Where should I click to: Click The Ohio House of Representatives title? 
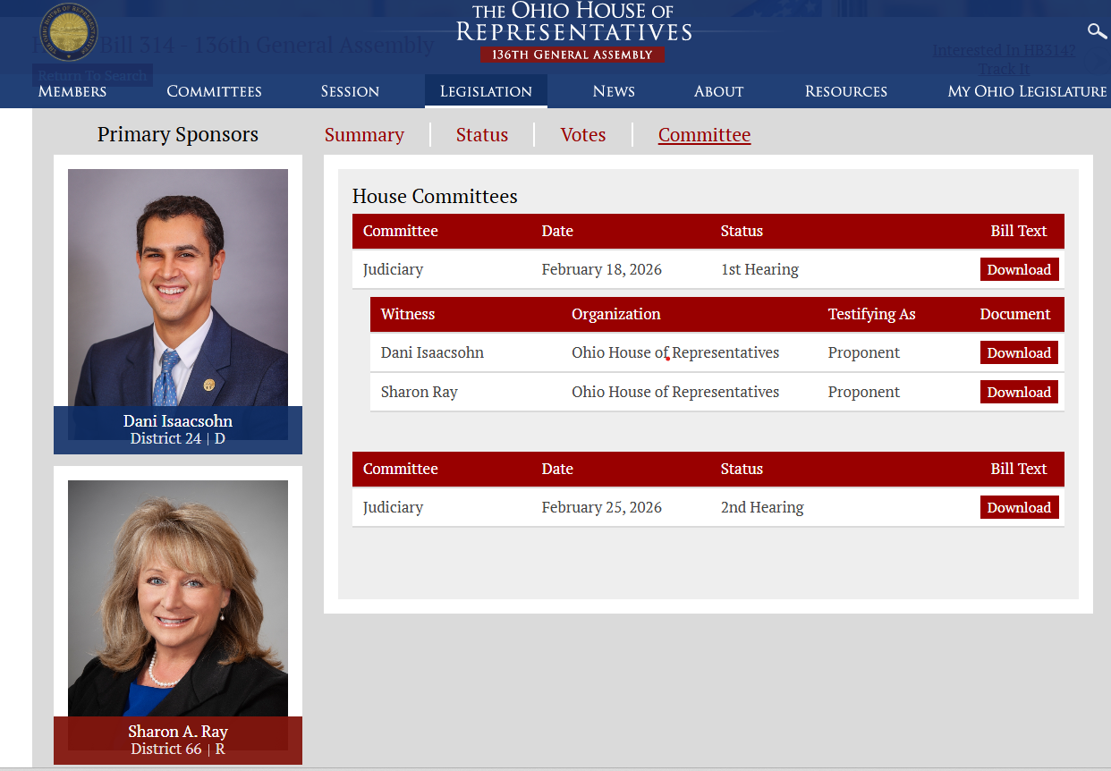tap(573, 22)
